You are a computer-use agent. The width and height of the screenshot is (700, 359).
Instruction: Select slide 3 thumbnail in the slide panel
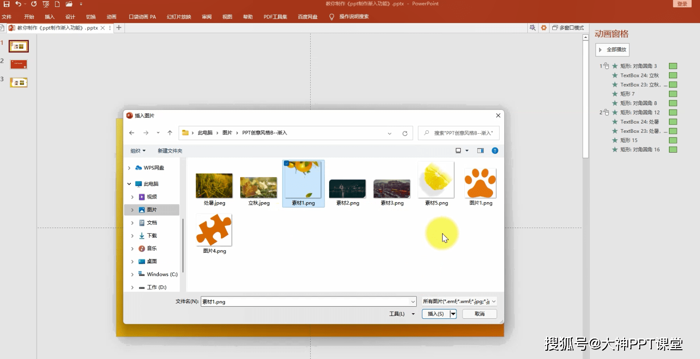click(19, 82)
